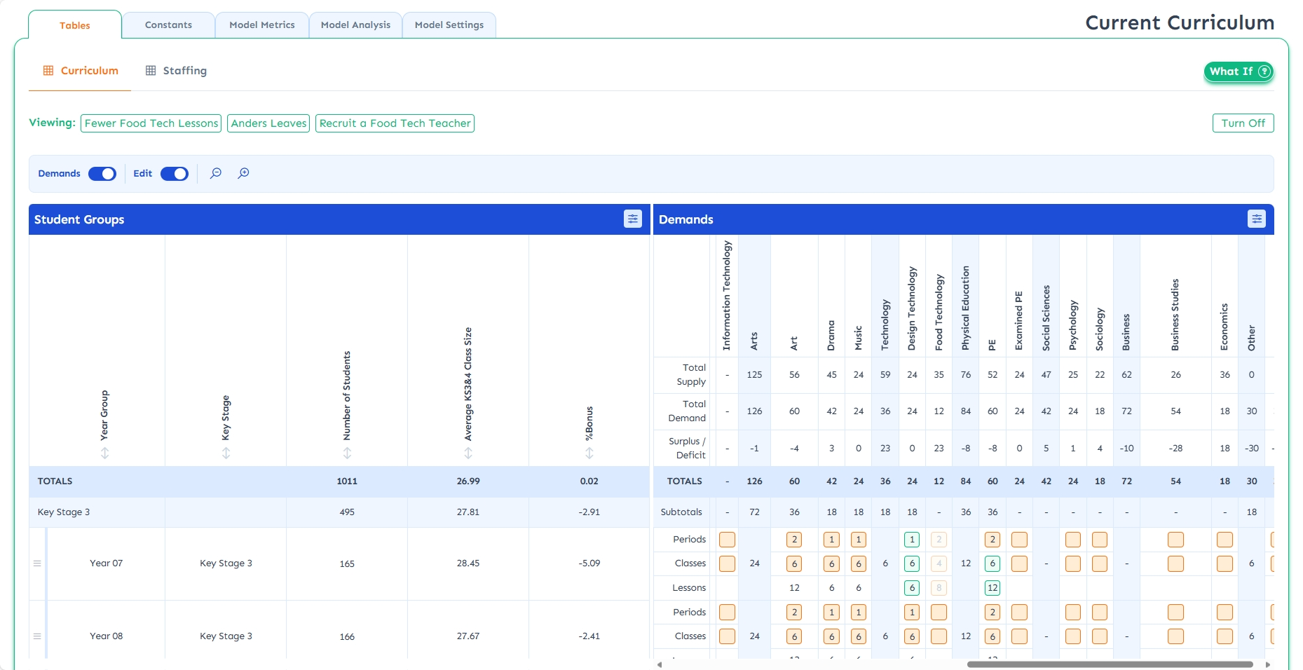Click the Staffing table grid icon
1303x670 pixels.
[151, 71]
